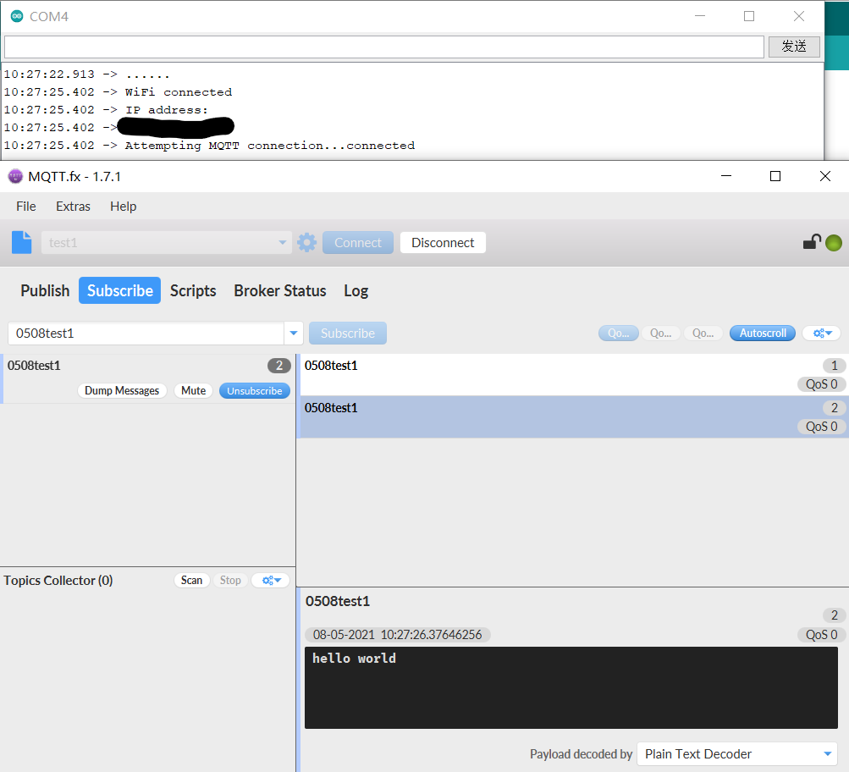Click the WiFi connected serial log line
849x772 pixels.
(x=118, y=92)
